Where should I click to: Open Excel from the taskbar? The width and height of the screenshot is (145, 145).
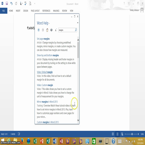click(x=35, y=141)
